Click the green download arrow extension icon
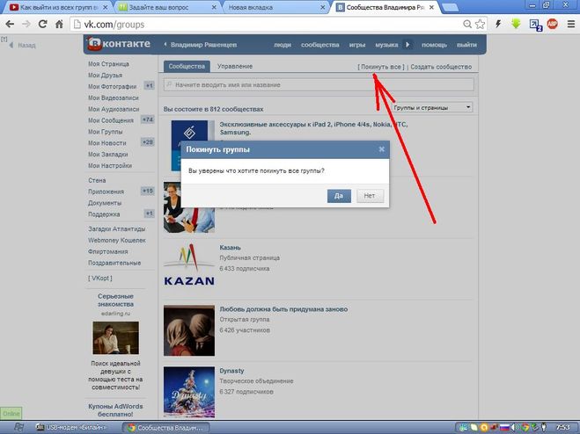This screenshot has width=580, height=434. point(516,24)
